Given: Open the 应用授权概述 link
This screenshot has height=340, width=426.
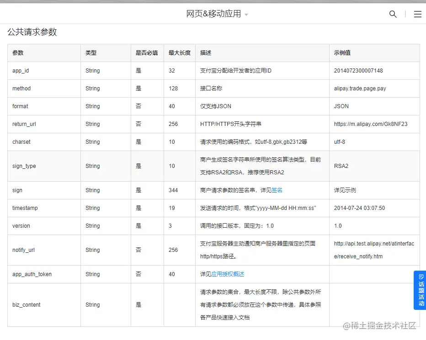Looking at the screenshot, I should click(228, 274).
